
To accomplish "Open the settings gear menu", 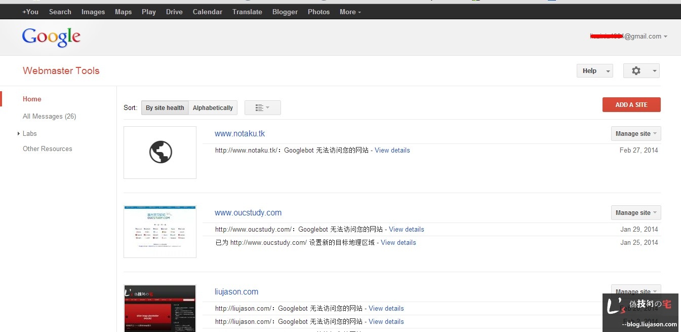I will [x=641, y=71].
